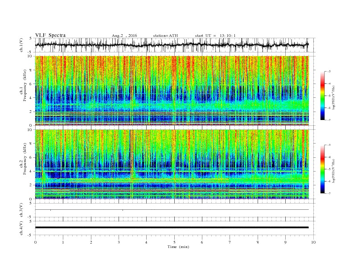Click inside the ch.2 spectrogram panel
This screenshot has height=272, width=353.
(x=172, y=164)
